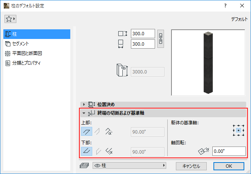This screenshot has height=174, width=251.
Task: Open the セグメント settings page
Action: 37,44
